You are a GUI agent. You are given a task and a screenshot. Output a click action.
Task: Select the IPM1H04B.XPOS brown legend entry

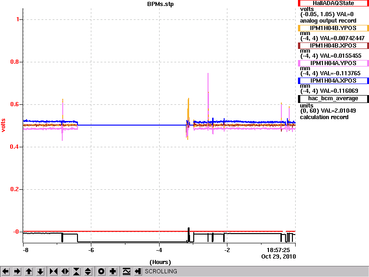333,45
